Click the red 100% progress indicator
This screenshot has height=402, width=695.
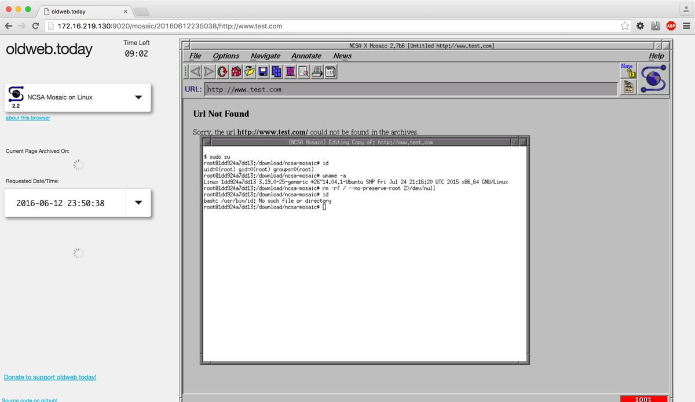point(643,399)
